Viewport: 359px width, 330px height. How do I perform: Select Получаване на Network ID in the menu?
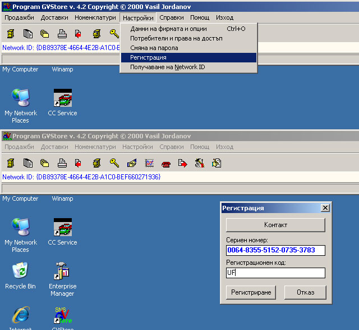point(167,67)
